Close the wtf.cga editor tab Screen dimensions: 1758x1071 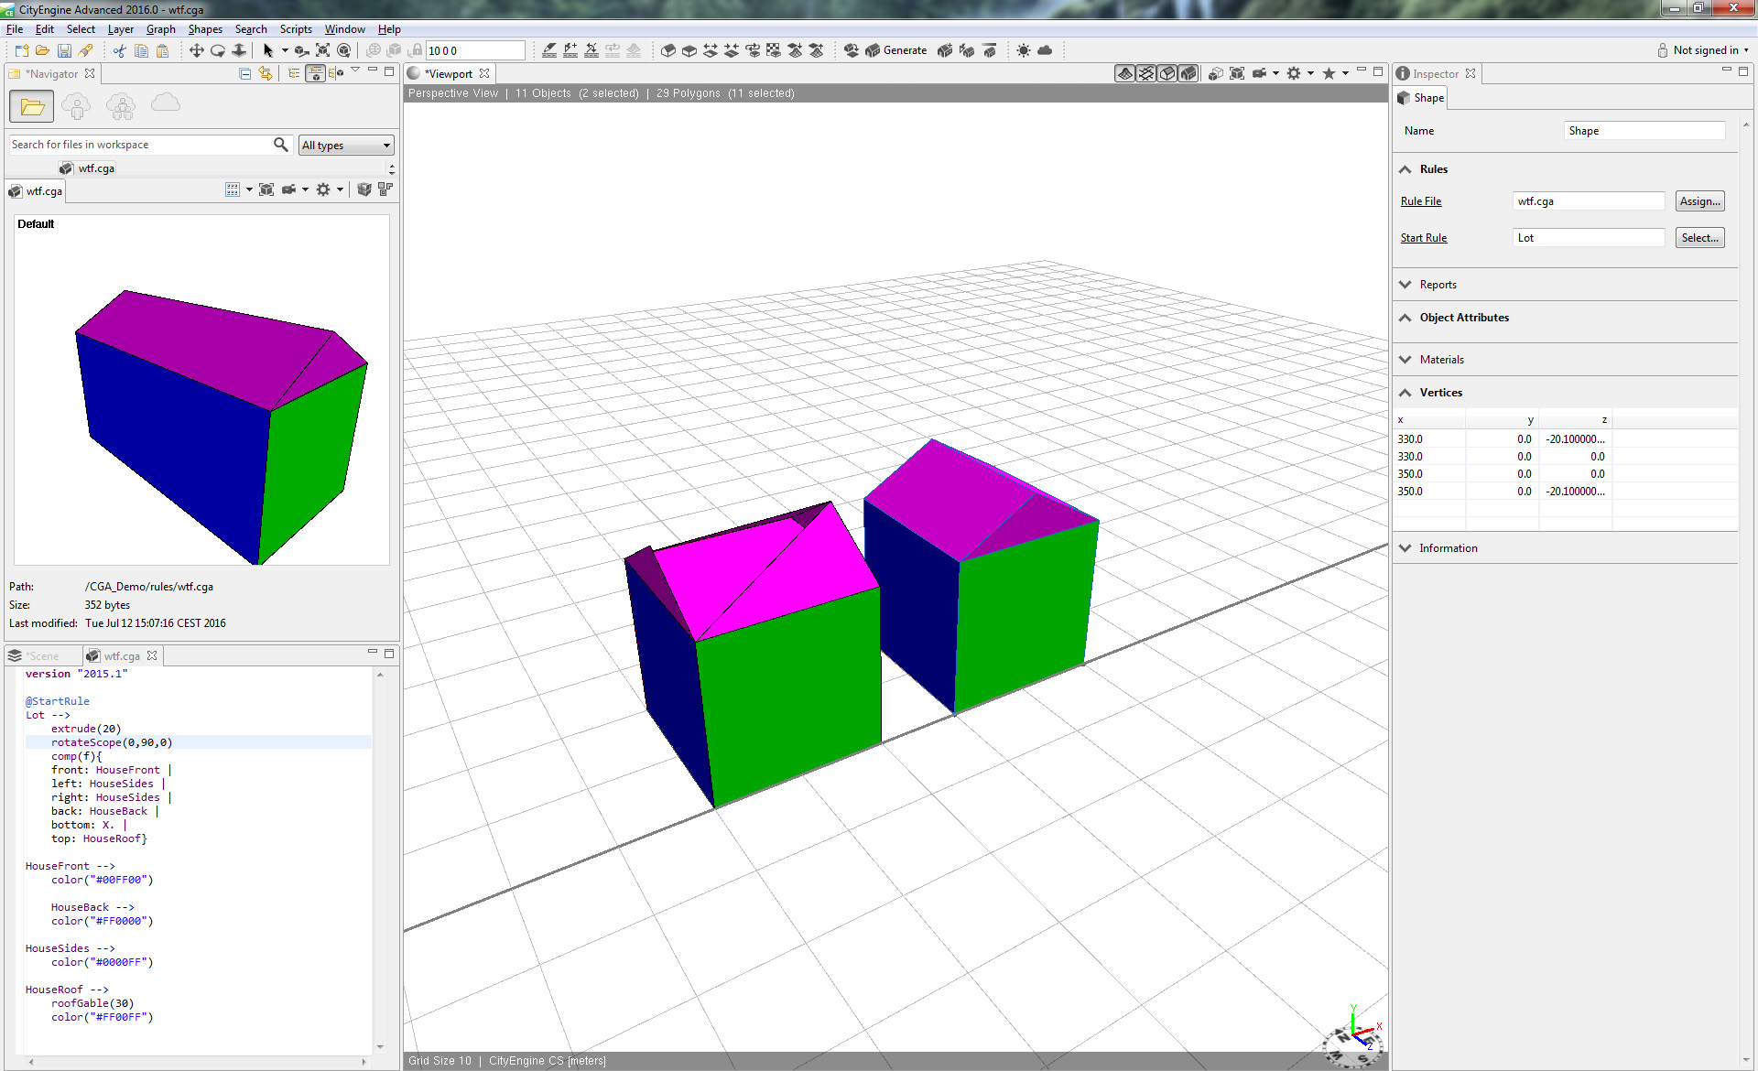pos(152,655)
